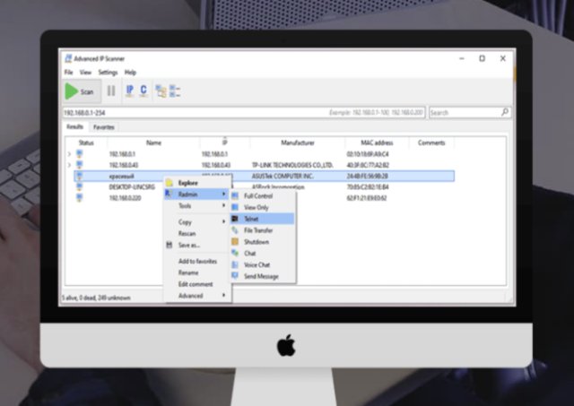Pause the scan with the pause icon
574x406 pixels.
click(x=111, y=91)
